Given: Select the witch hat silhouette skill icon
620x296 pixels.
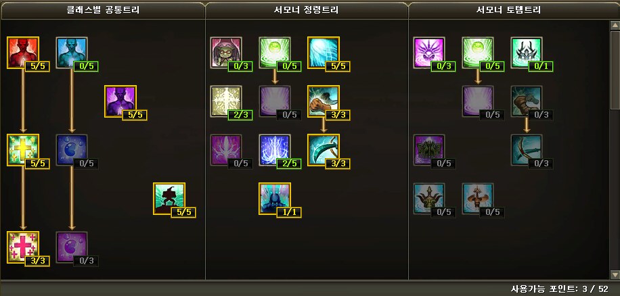Looking at the screenshot, I should tap(169, 198).
